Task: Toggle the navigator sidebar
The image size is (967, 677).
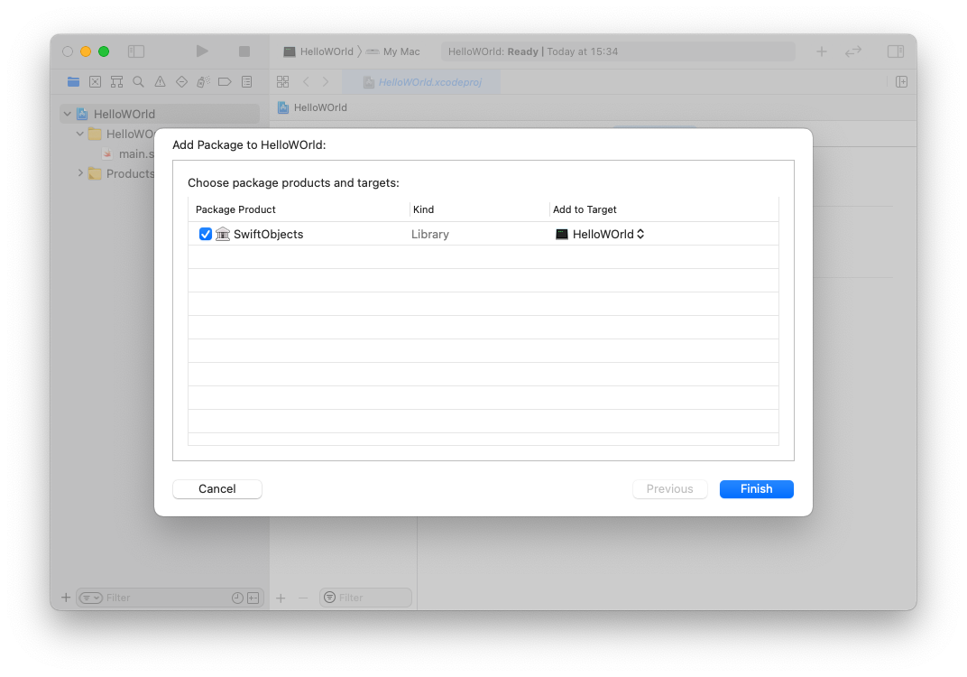Action: click(135, 51)
